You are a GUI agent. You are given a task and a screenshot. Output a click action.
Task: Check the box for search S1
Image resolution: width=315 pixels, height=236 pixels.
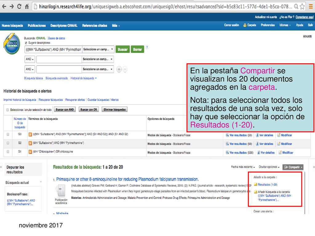point(8,152)
